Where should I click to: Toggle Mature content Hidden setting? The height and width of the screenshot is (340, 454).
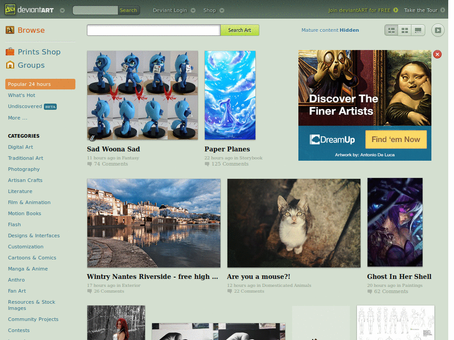tap(330, 30)
